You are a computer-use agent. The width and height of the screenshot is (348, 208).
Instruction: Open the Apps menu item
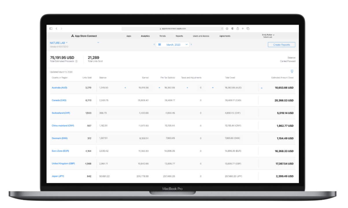(x=129, y=36)
